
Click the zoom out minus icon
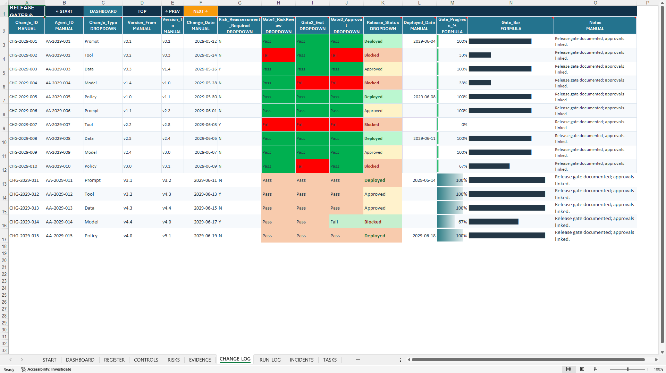(607, 369)
